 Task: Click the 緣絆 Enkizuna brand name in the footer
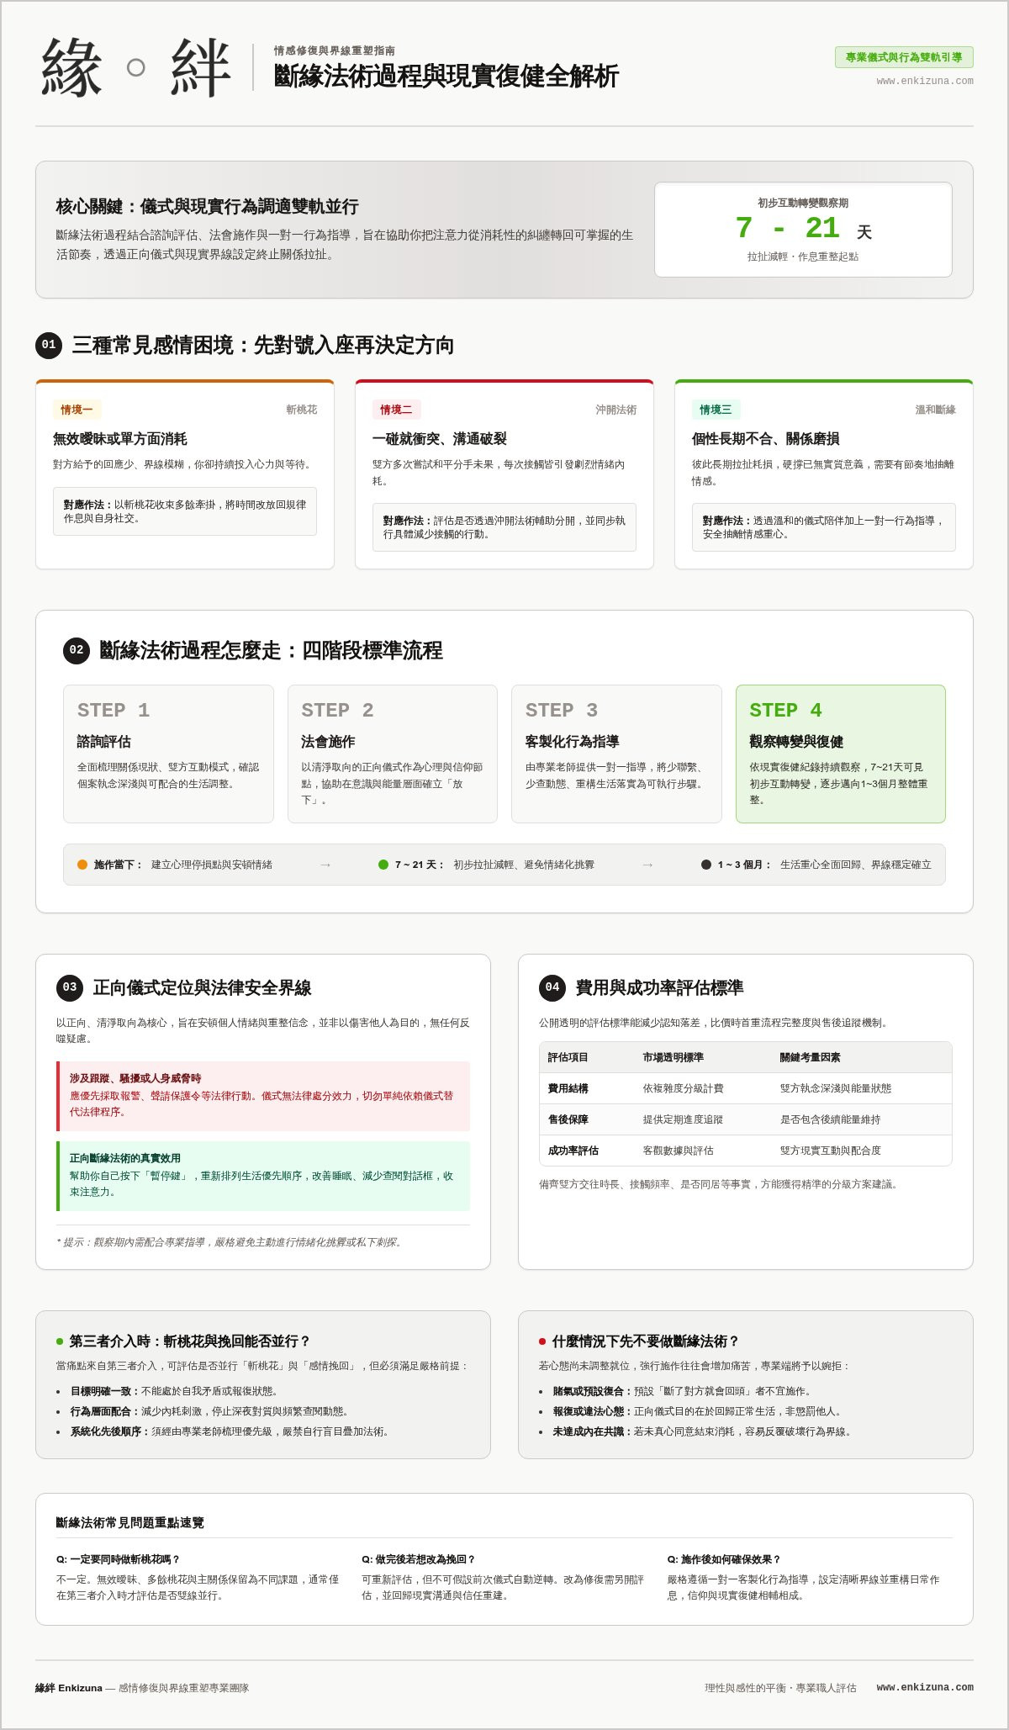click(69, 1688)
